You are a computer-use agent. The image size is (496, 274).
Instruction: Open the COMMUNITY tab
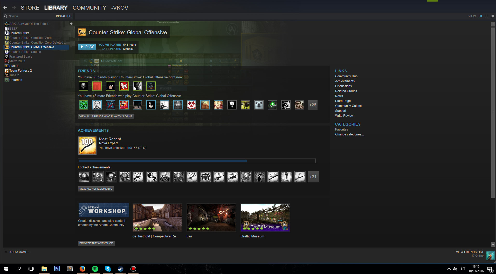click(x=89, y=8)
